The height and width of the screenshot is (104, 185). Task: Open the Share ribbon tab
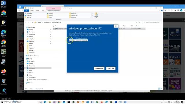click(x=38, y=11)
